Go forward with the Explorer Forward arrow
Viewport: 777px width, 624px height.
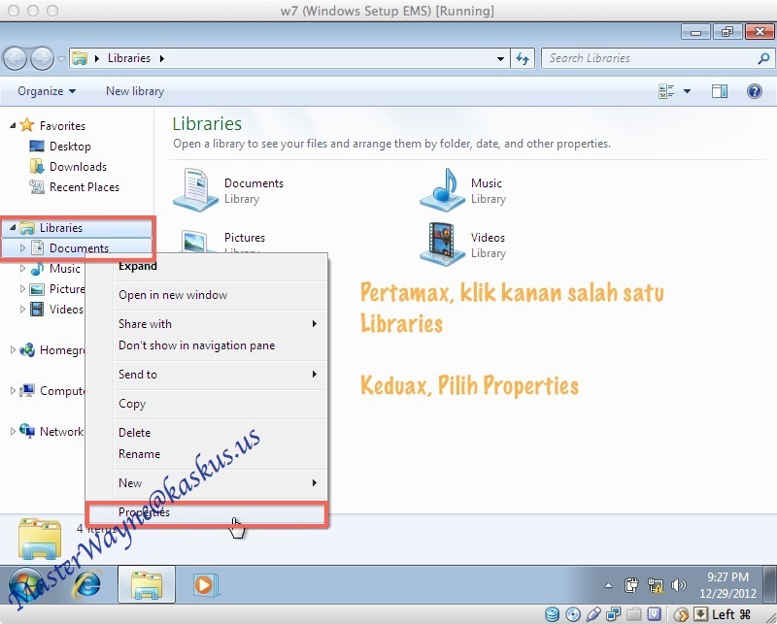point(42,59)
